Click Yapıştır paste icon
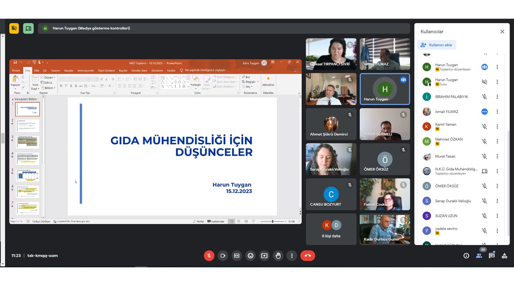The width and height of the screenshot is (514, 289). coord(15,79)
